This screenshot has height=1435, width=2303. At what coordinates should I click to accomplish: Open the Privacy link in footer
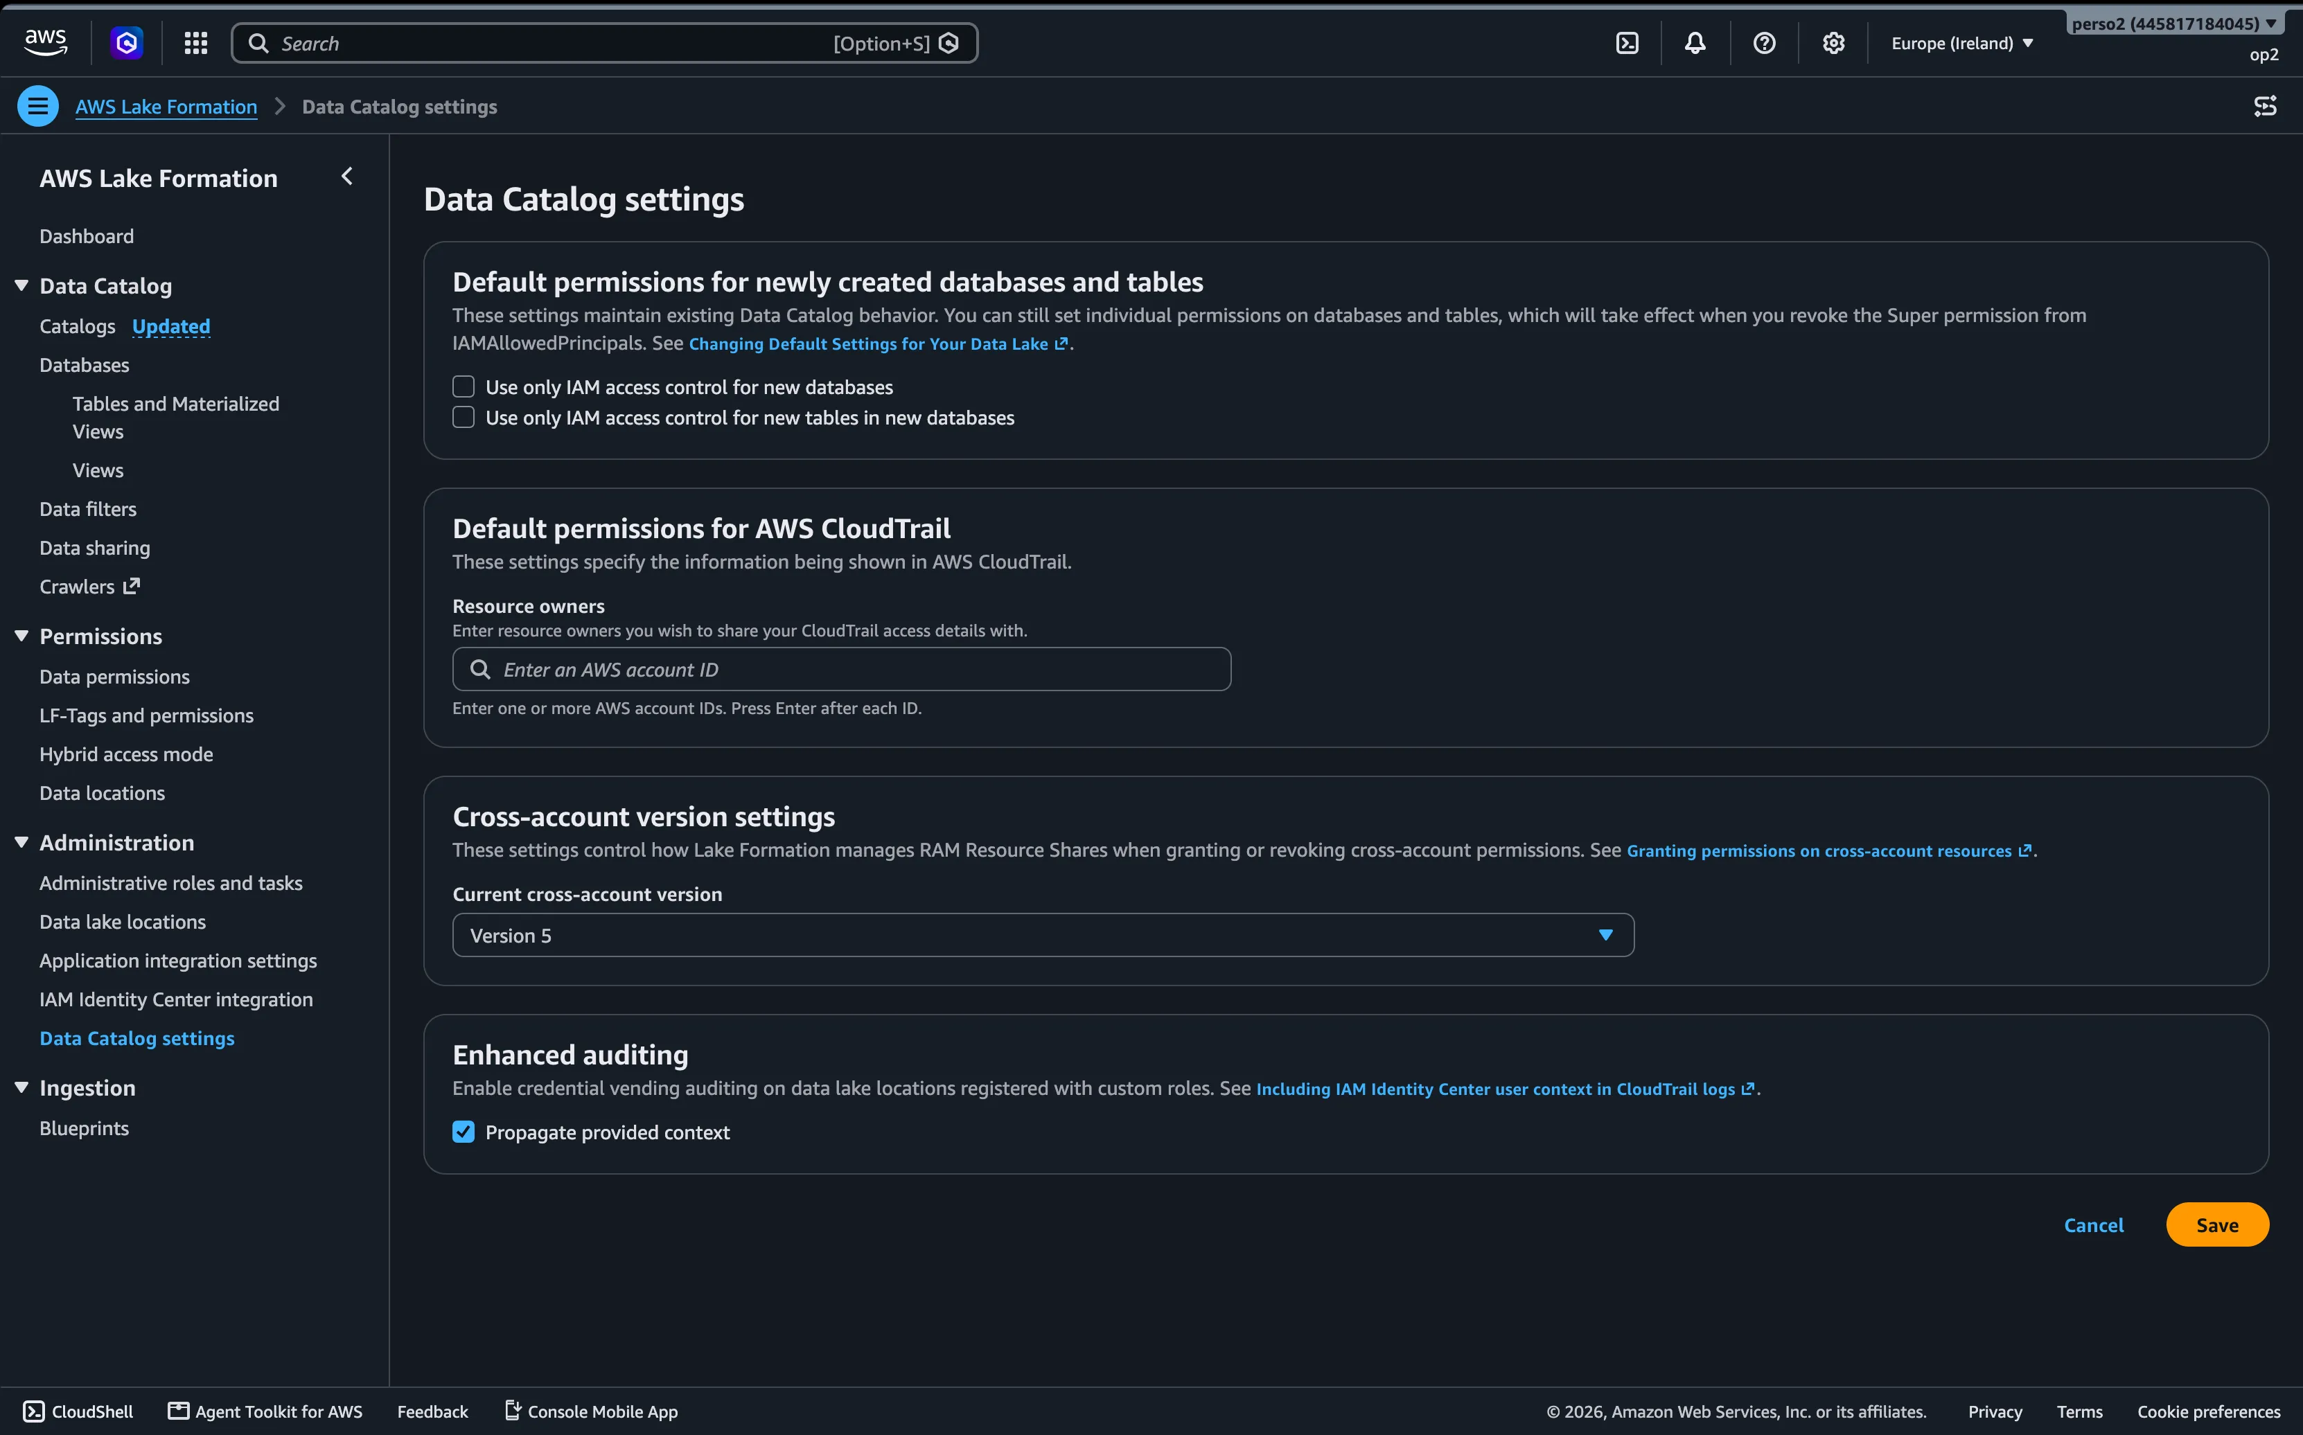[1995, 1411]
